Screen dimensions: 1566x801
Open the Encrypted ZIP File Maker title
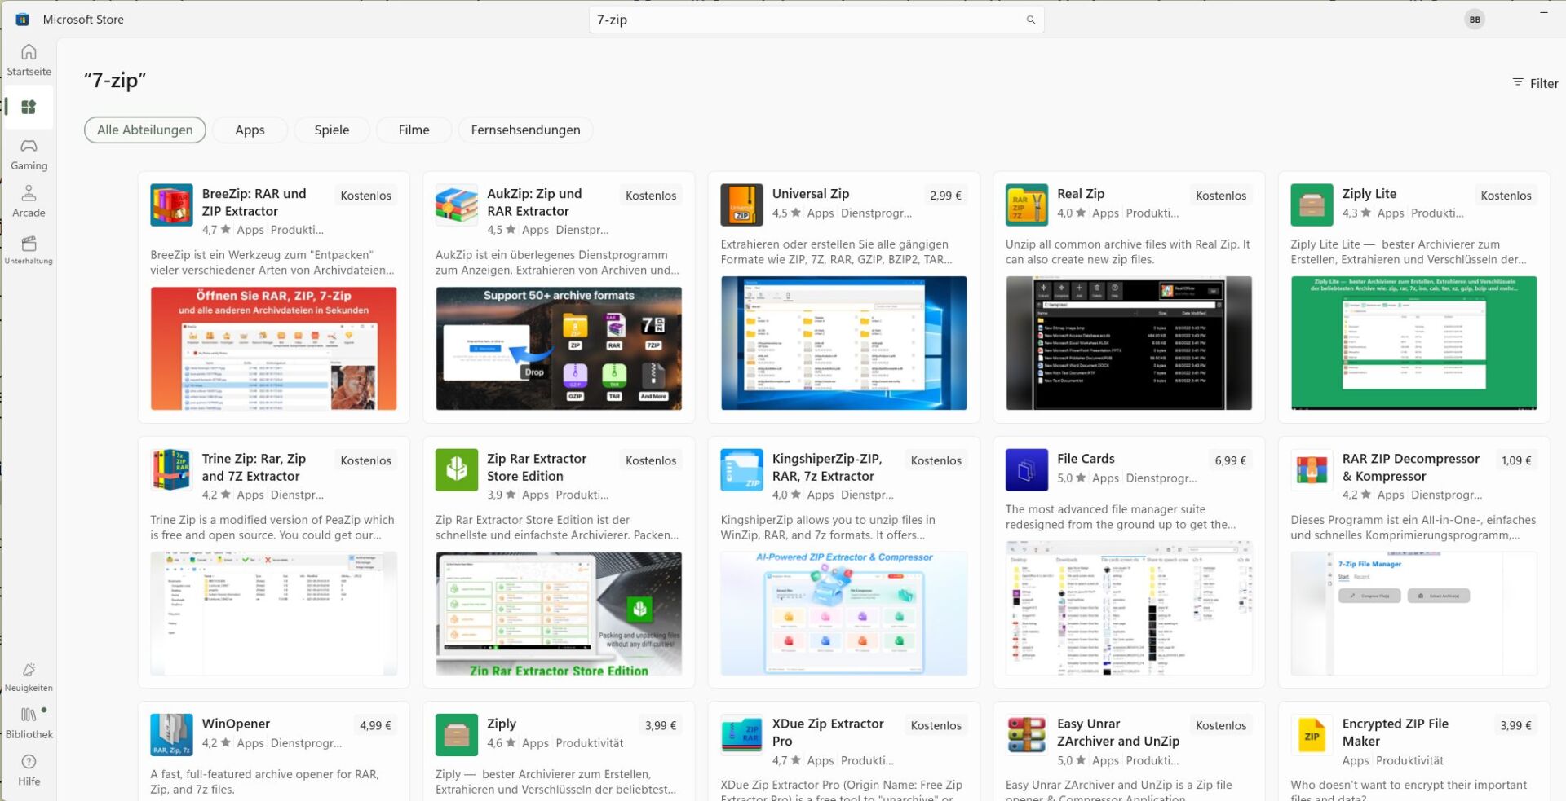[1395, 733]
